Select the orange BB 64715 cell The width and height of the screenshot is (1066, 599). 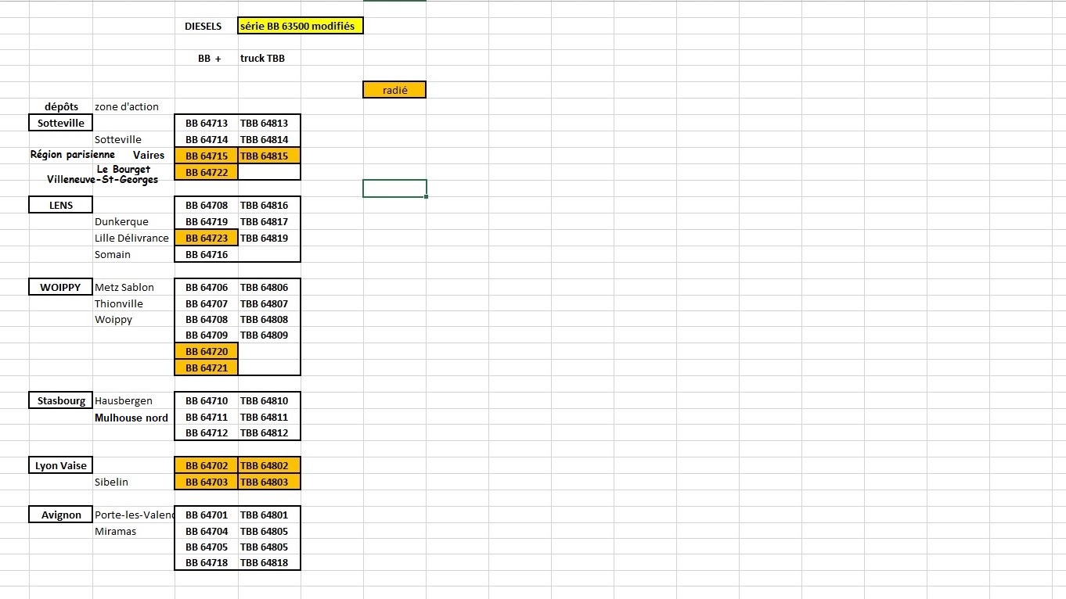coord(207,156)
